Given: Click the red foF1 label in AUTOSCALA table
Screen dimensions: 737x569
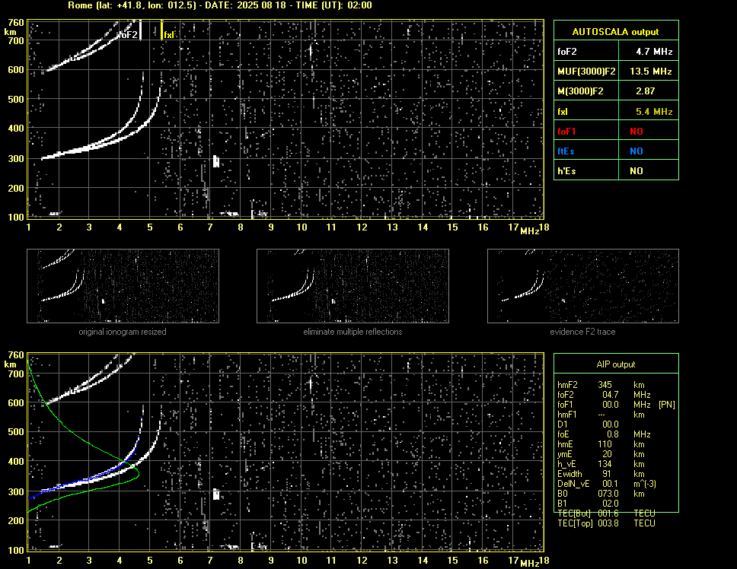Looking at the screenshot, I should click(566, 132).
